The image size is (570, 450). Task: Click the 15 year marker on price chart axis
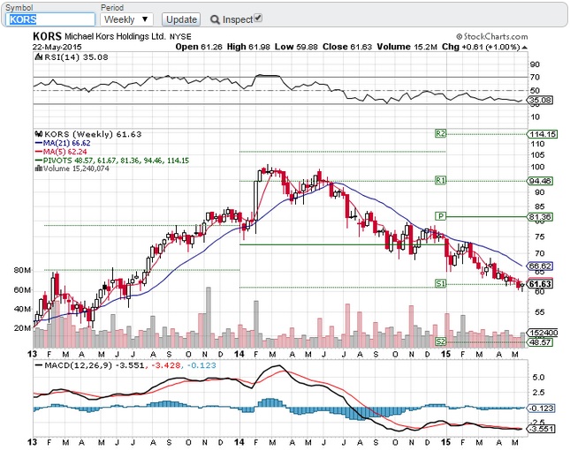445,354
